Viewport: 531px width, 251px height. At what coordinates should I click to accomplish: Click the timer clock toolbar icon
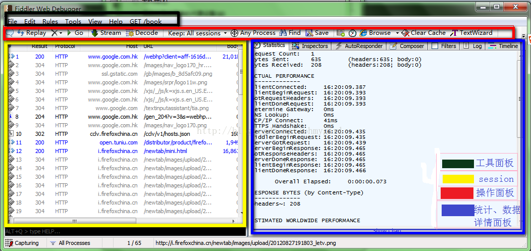[352, 33]
